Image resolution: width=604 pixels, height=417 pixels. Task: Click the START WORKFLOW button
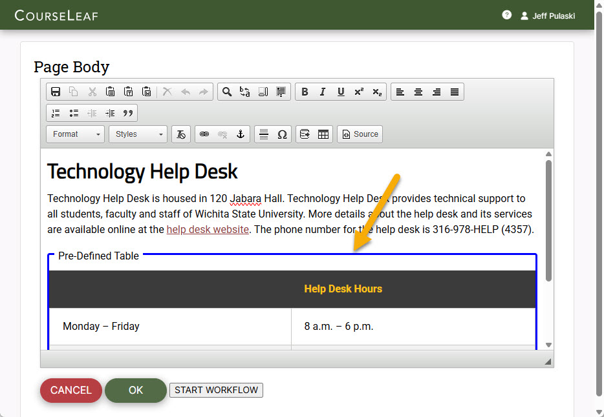(x=216, y=390)
